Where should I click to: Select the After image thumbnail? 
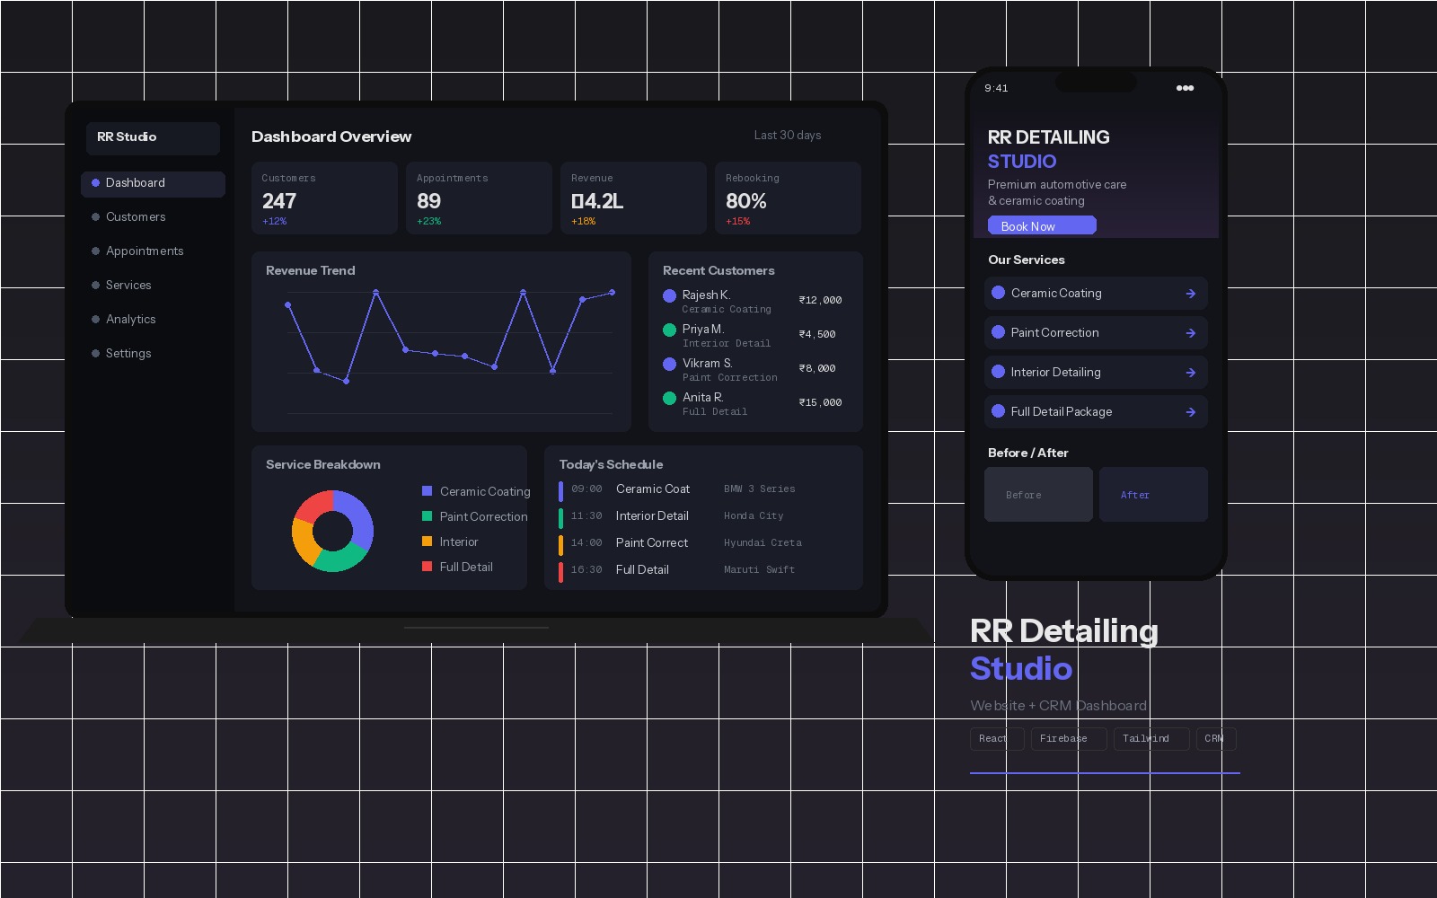coord(1153,495)
